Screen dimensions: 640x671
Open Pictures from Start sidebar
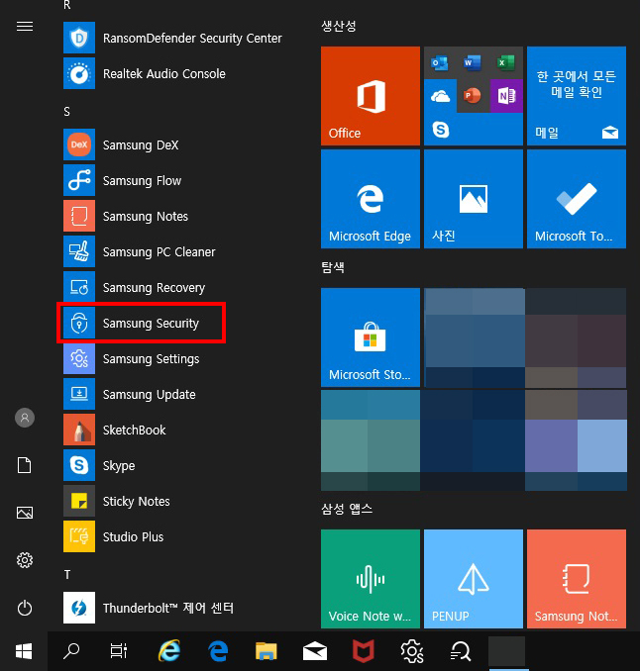point(25,513)
